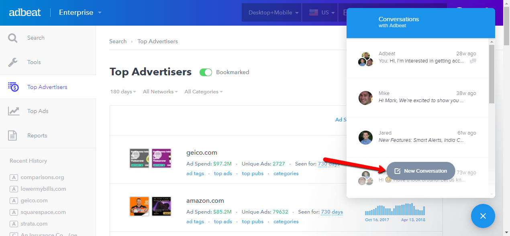Click the adbeat logo

pos(25,12)
